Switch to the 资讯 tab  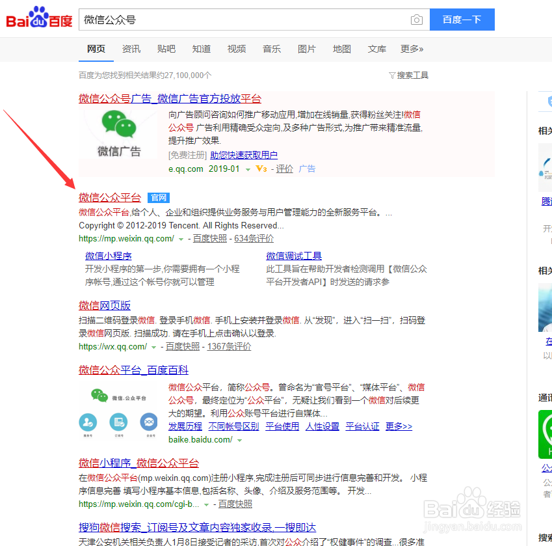pos(131,49)
